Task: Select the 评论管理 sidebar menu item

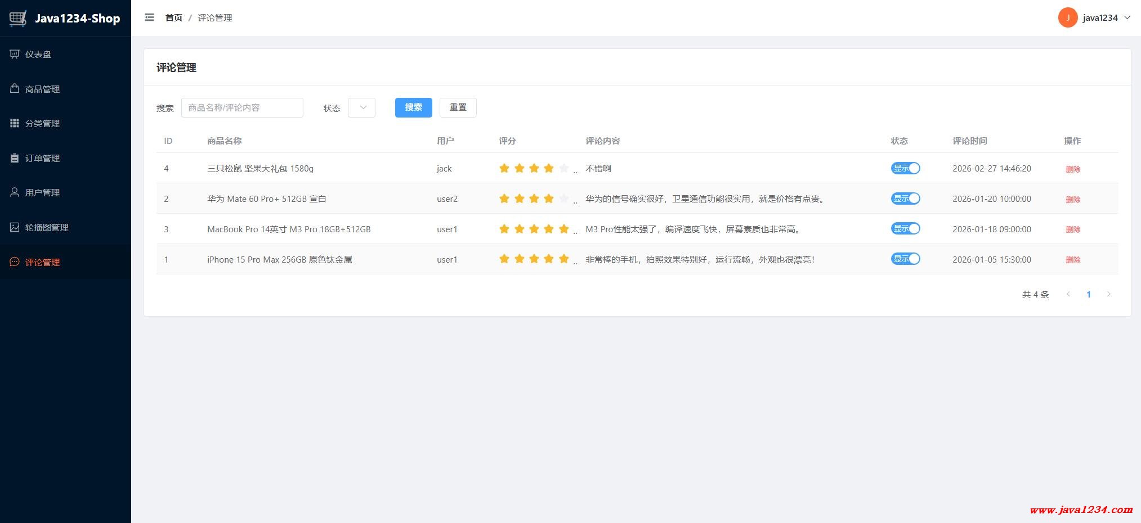Action: tap(42, 262)
